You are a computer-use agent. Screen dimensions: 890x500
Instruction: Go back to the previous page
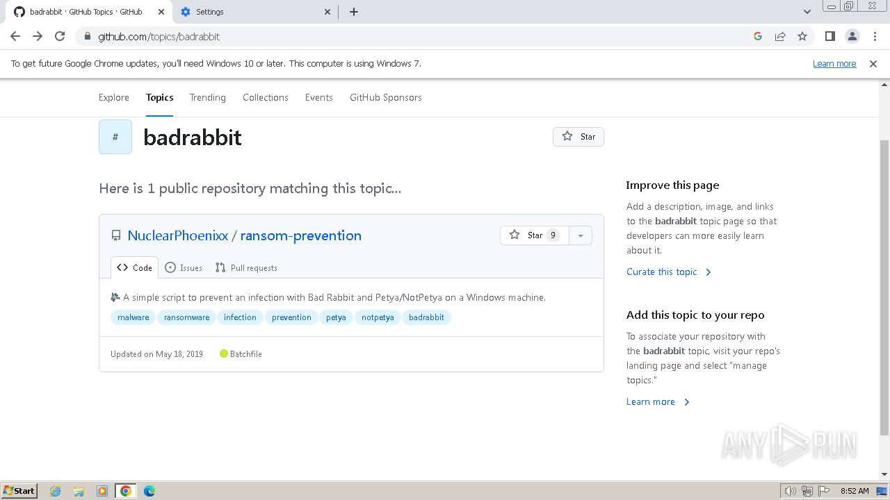click(15, 36)
